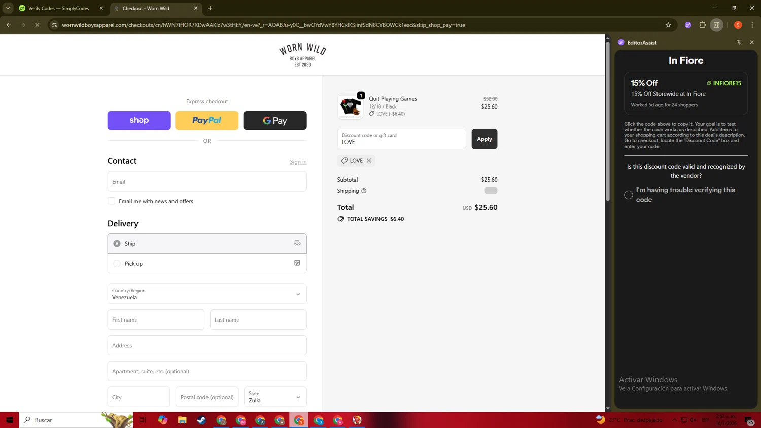Focus the Address field
The width and height of the screenshot is (761, 428).
pos(207,345)
